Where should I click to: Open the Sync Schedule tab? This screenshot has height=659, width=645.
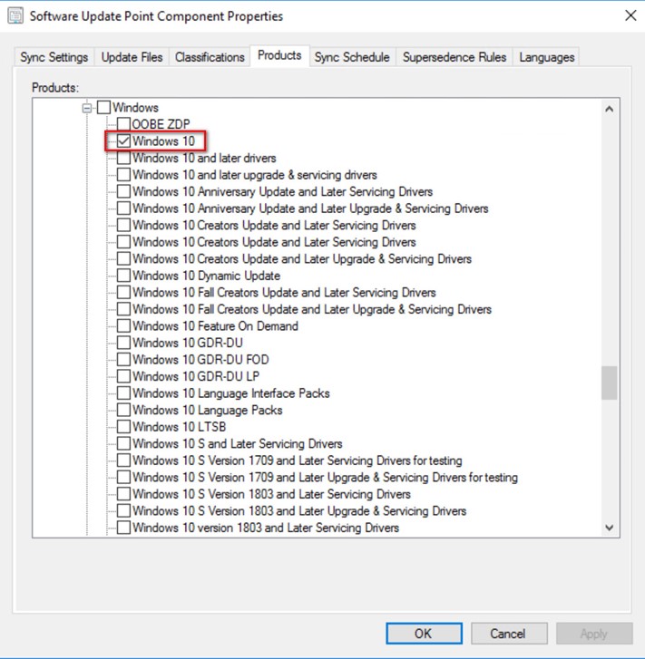point(352,57)
